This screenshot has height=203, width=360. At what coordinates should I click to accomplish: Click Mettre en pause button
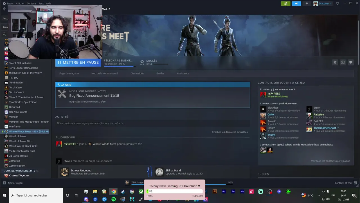78,63
